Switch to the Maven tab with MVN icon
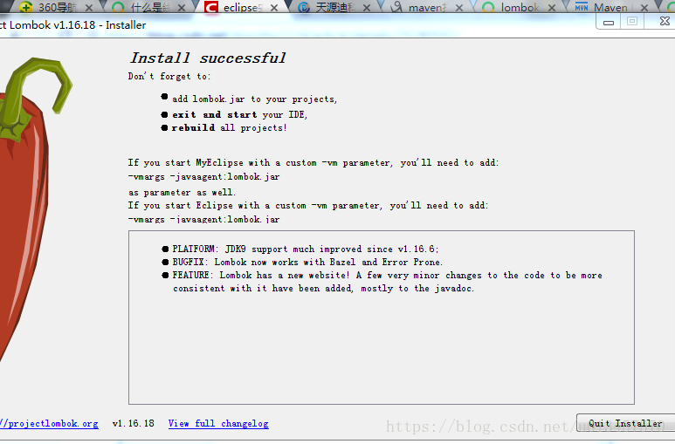This screenshot has height=444, width=675. [x=610, y=7]
